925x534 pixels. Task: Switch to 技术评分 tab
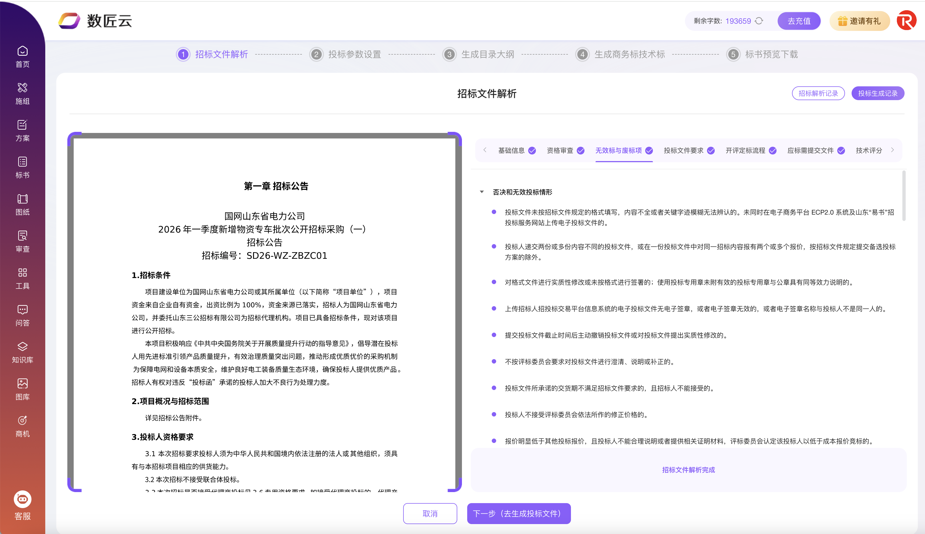[x=869, y=151]
